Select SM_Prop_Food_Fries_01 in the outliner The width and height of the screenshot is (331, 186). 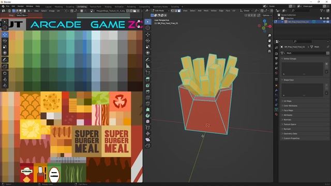(298, 22)
